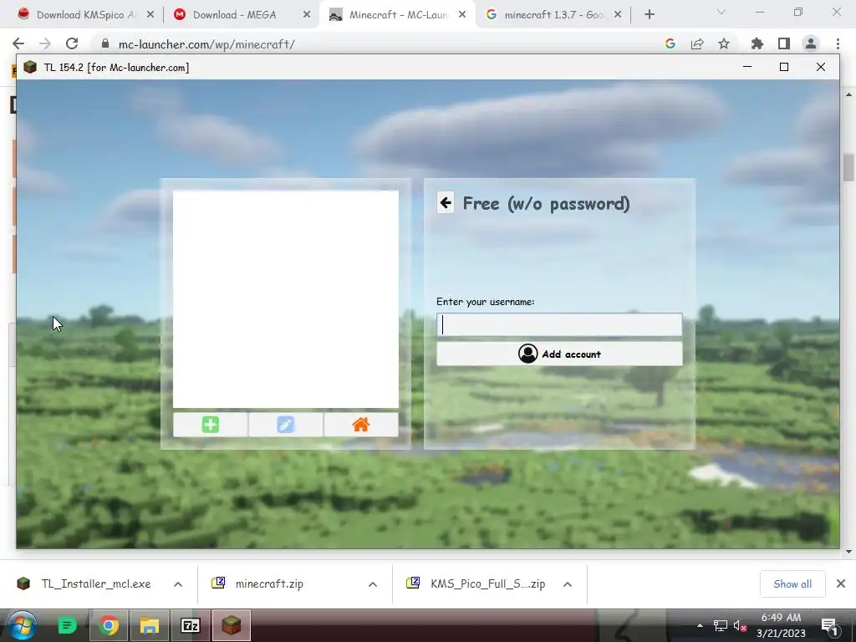Click the mc-launcher.com address bar URL

[207, 44]
